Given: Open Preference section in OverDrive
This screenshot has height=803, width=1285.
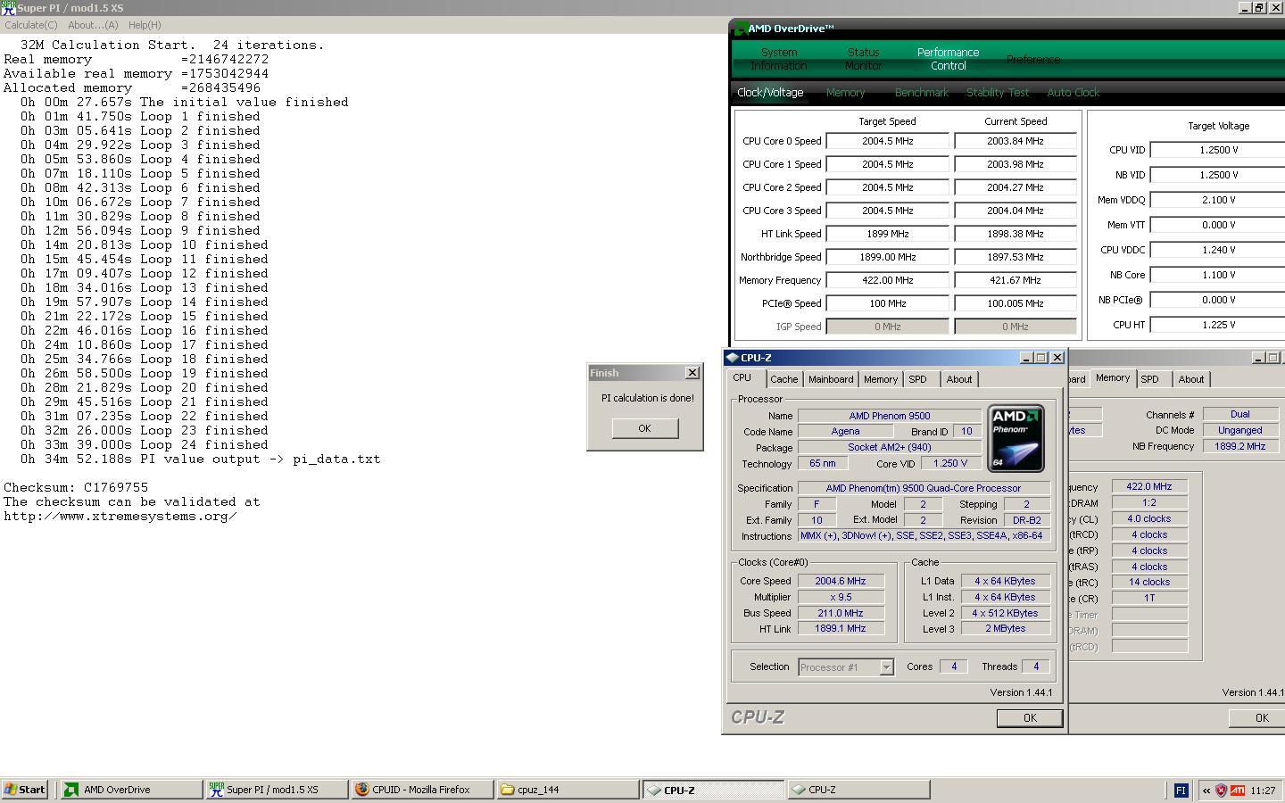Looking at the screenshot, I should (1033, 59).
